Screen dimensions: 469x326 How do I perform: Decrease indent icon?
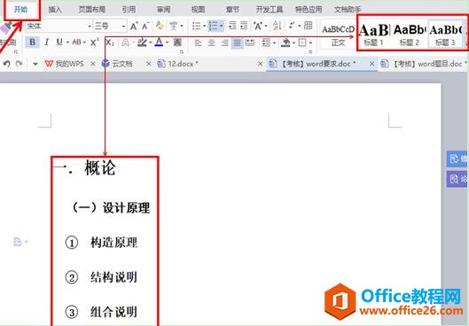coord(232,26)
